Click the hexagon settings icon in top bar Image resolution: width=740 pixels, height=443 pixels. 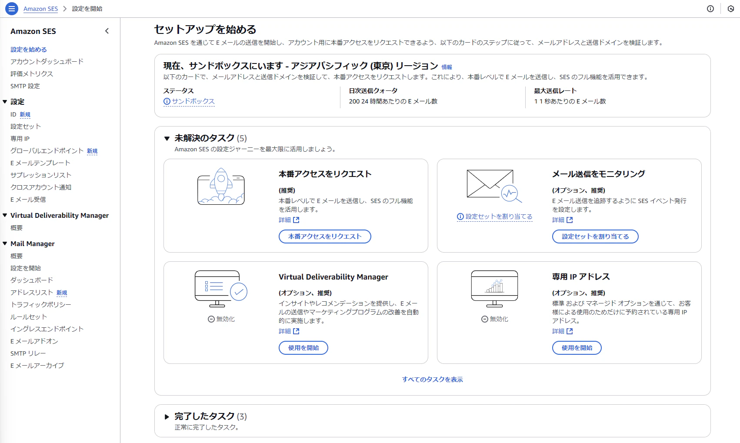pyautogui.click(x=731, y=9)
